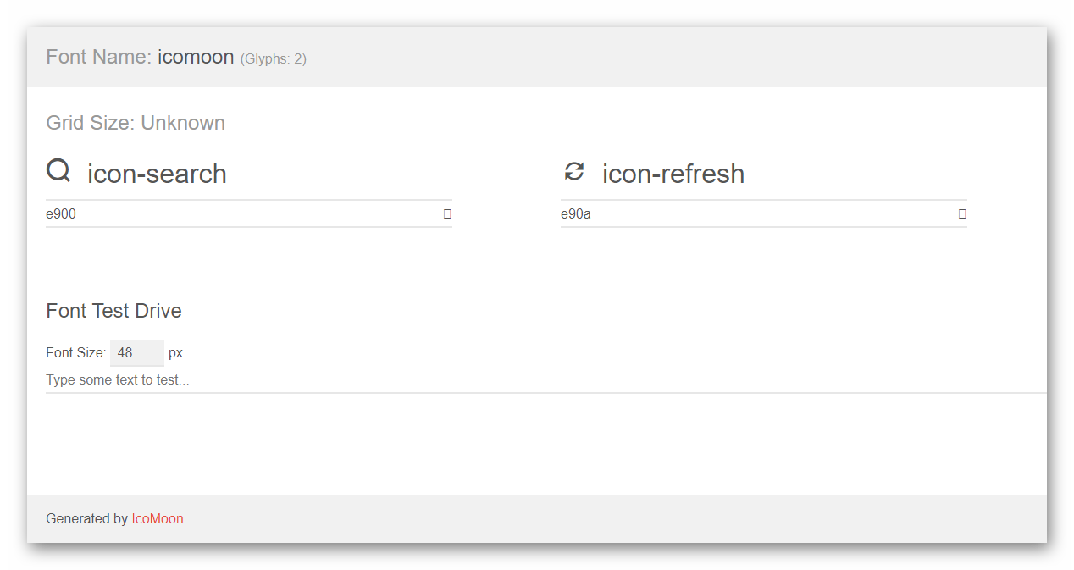This screenshot has width=1074, height=570.
Task: Click the Font Test Drive heading
Action: (113, 311)
